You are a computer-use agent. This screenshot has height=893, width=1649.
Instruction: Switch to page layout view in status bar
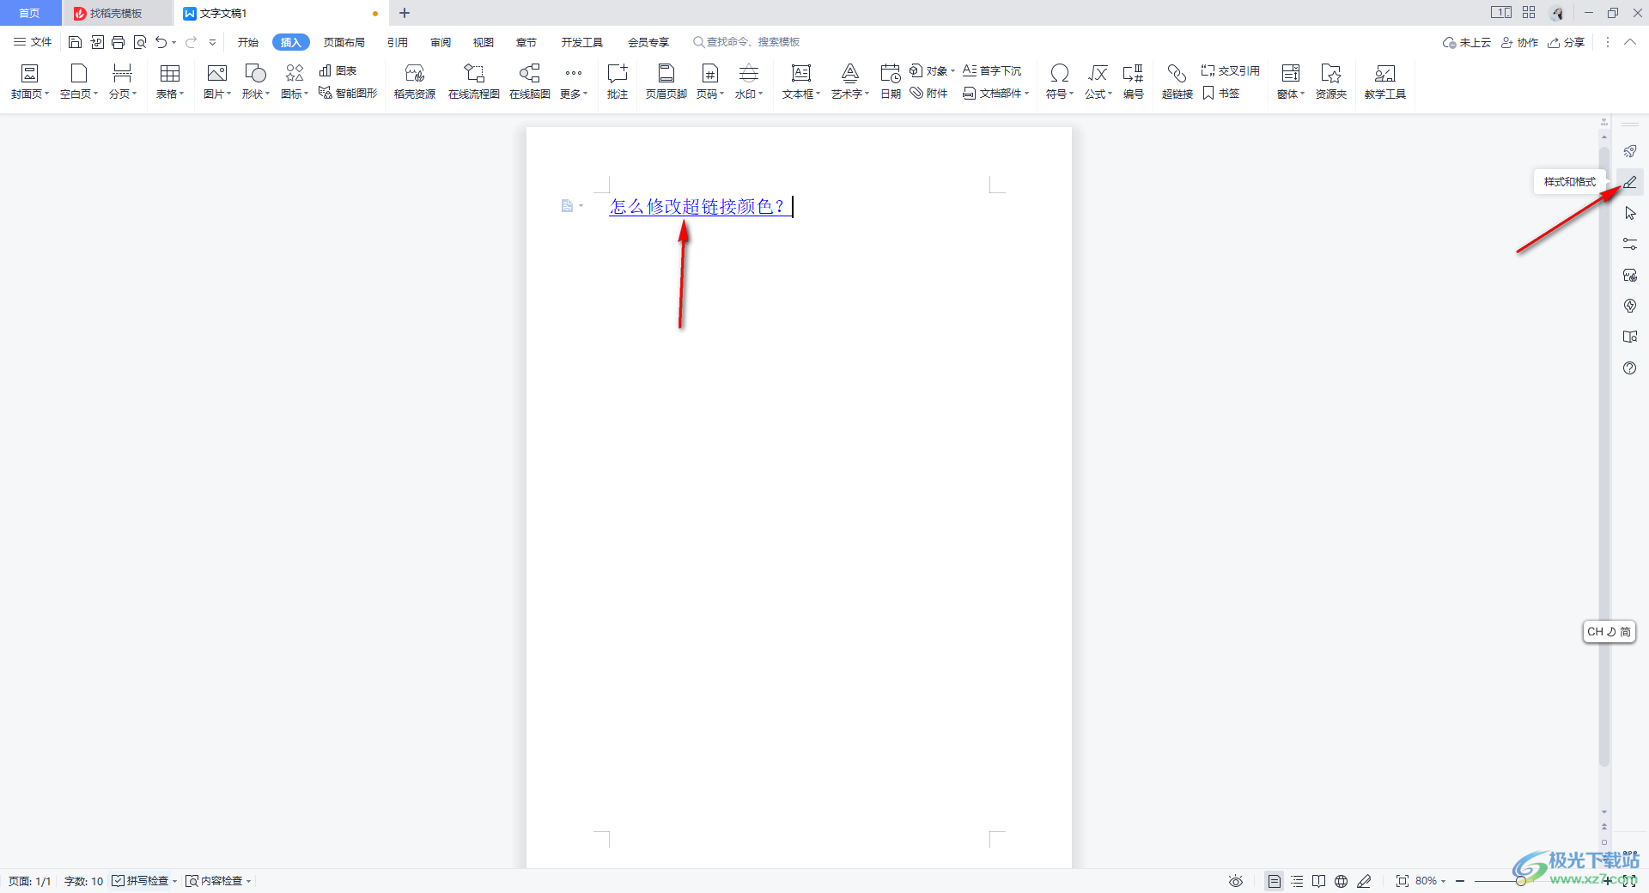coord(1275,881)
